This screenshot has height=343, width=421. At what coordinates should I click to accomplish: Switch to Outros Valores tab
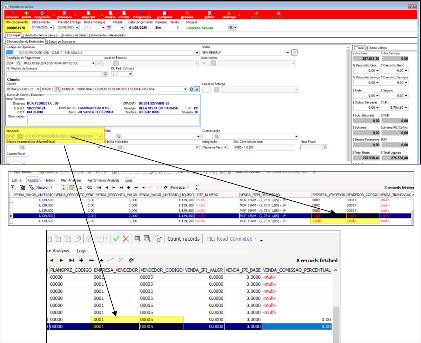click(377, 48)
